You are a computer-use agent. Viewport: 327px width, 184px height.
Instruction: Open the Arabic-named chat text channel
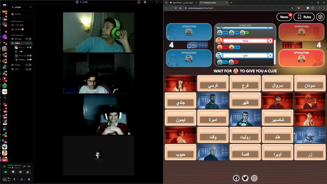[x=21, y=25]
